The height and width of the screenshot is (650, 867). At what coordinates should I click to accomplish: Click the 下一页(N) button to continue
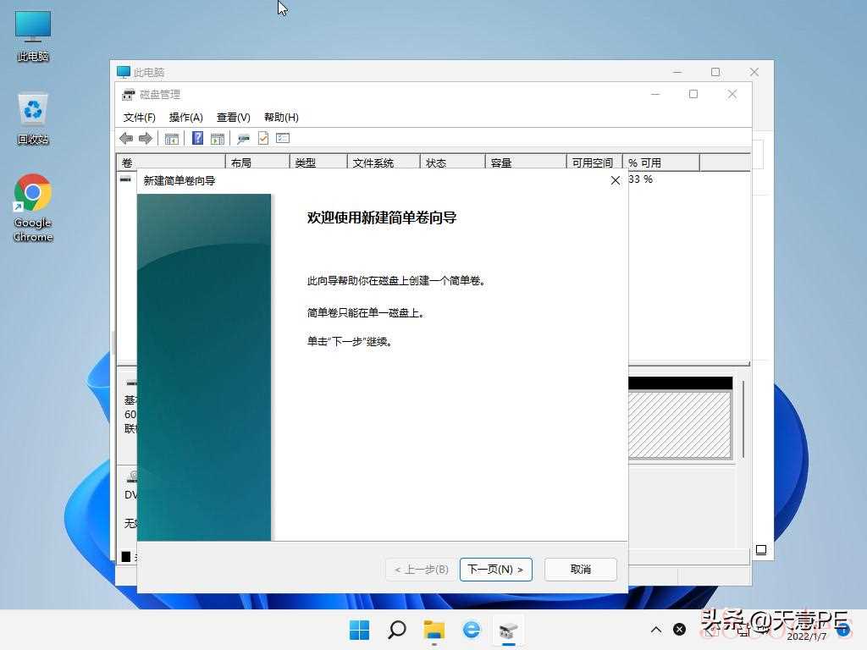496,570
